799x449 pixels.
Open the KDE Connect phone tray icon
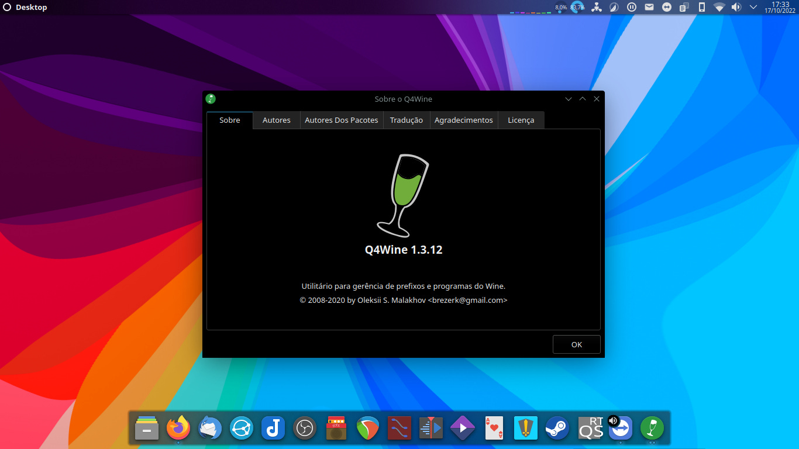point(702,8)
